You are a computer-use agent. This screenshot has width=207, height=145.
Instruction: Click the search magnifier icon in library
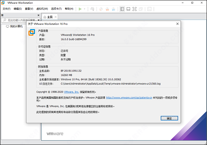coord(5,20)
